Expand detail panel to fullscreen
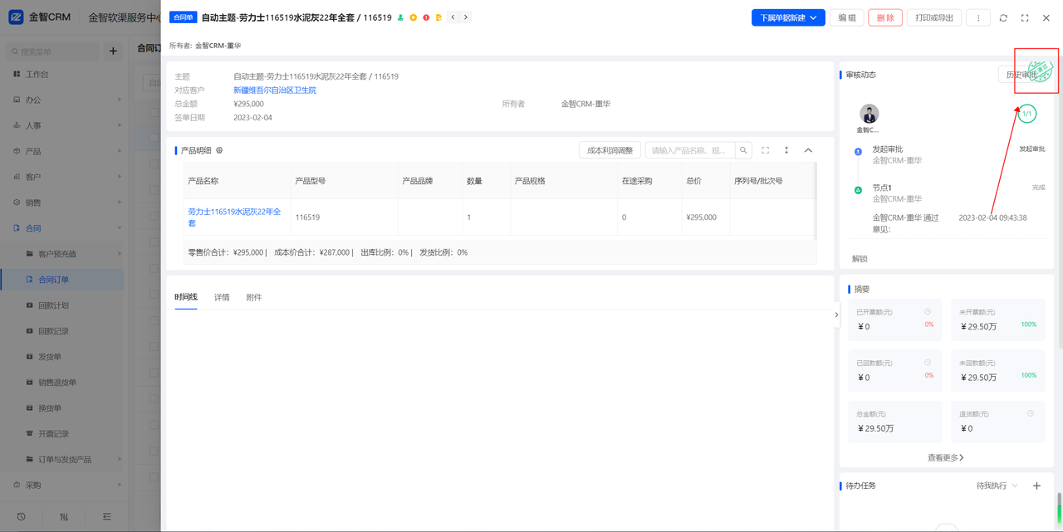 click(1025, 17)
